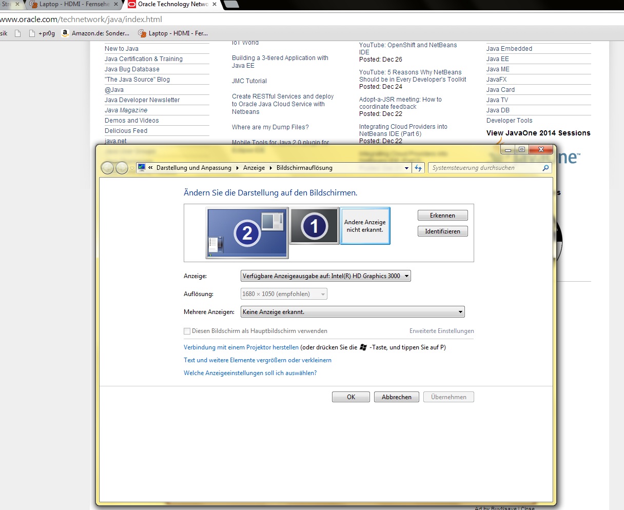Toggle 'Diesen Bildschirm als Hauptbildschirm verwenden' checkbox
Viewport: 624px width, 510px height.
187,331
